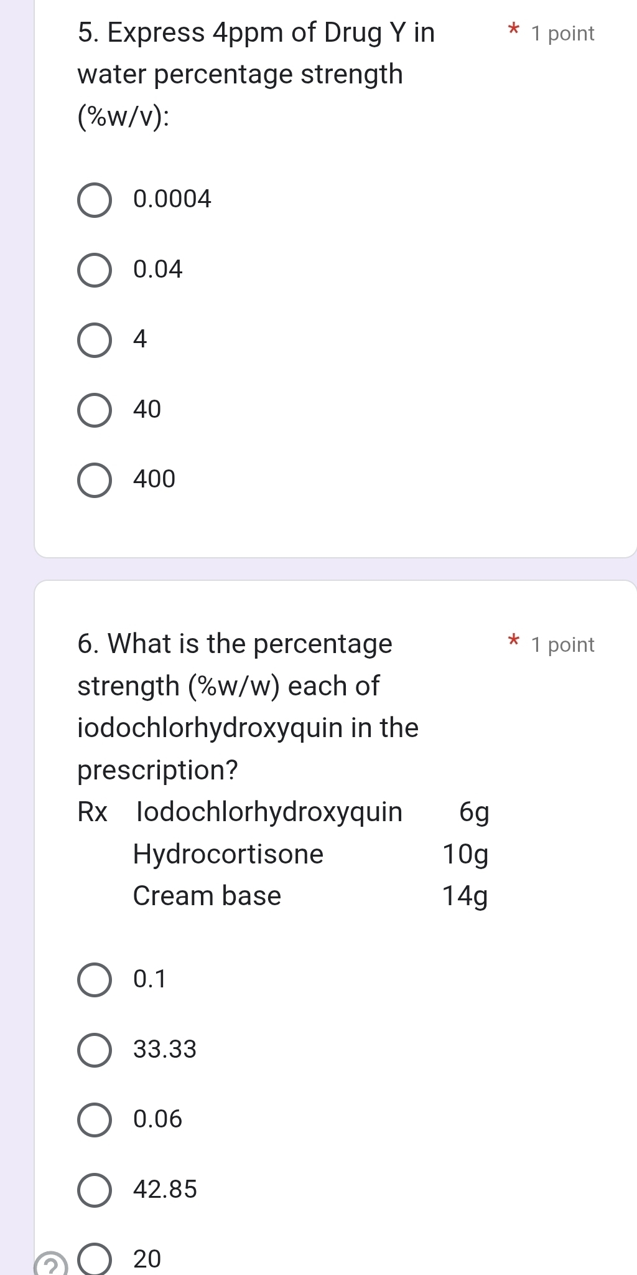Click the Iodochlorhydroxyquin 6g prescription line
Image resolution: width=637 pixels, height=1275 pixels.
click(283, 812)
